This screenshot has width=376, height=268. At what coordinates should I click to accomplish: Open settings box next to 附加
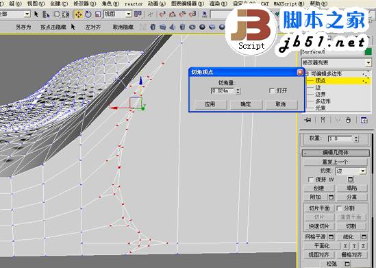331,197
